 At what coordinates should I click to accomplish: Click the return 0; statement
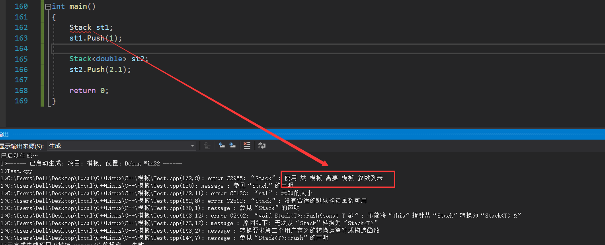89,91
